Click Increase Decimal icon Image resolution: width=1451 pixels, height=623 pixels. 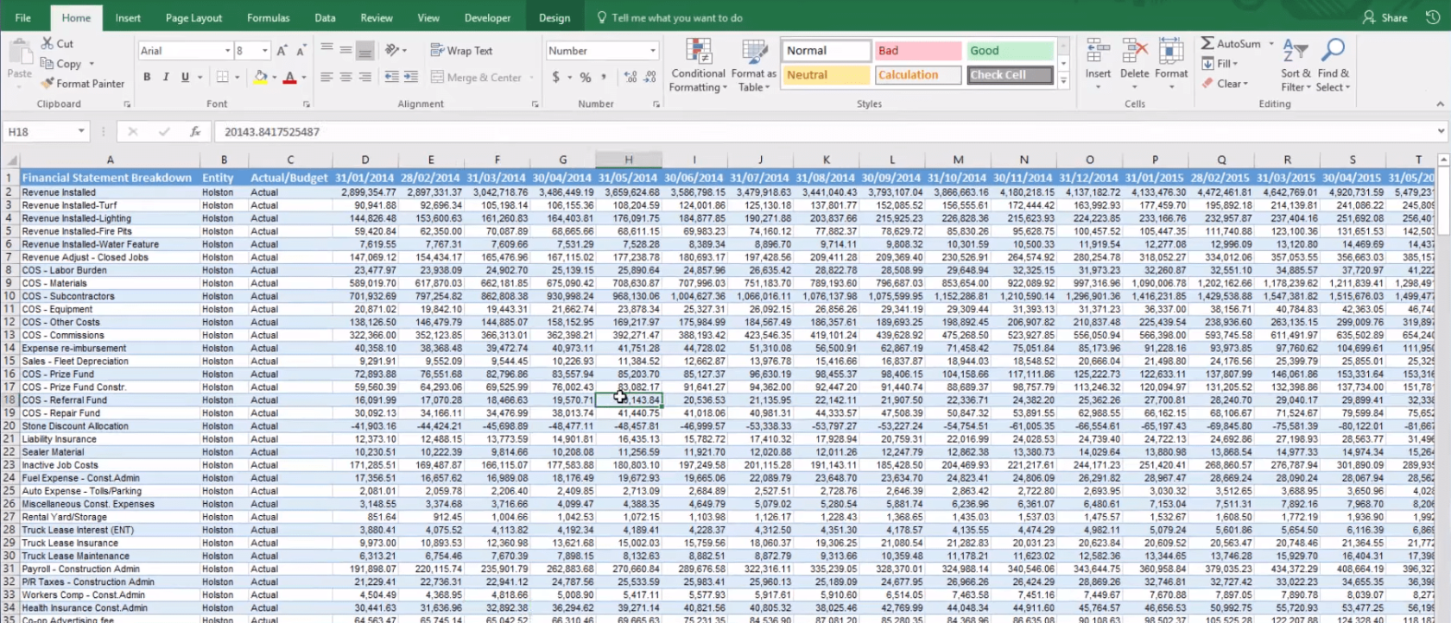630,77
